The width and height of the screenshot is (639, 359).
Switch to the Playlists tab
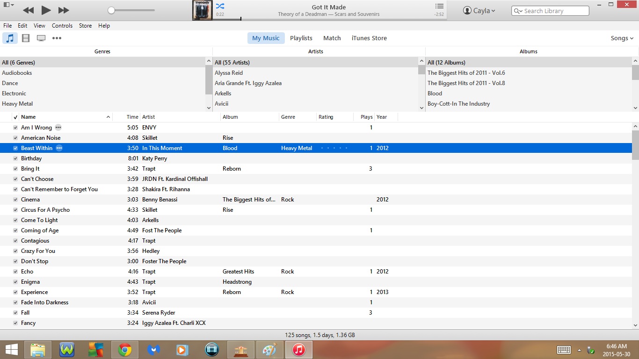pyautogui.click(x=301, y=38)
